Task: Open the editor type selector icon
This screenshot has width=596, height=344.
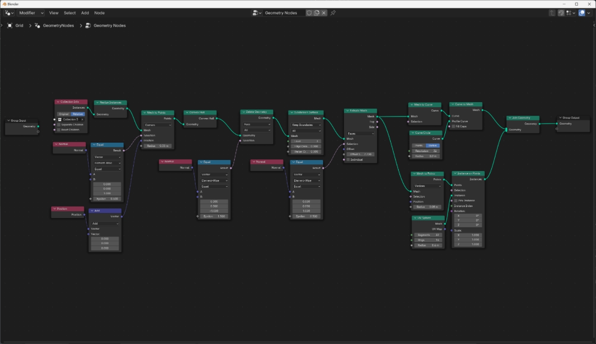Action: [9, 13]
